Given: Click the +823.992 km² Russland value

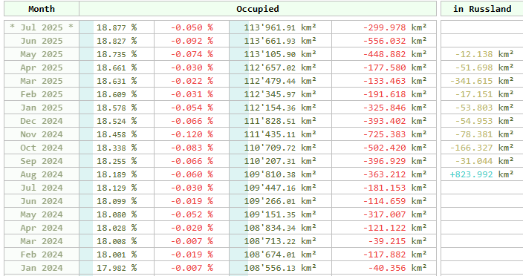Looking at the screenshot, I should pos(482,174).
